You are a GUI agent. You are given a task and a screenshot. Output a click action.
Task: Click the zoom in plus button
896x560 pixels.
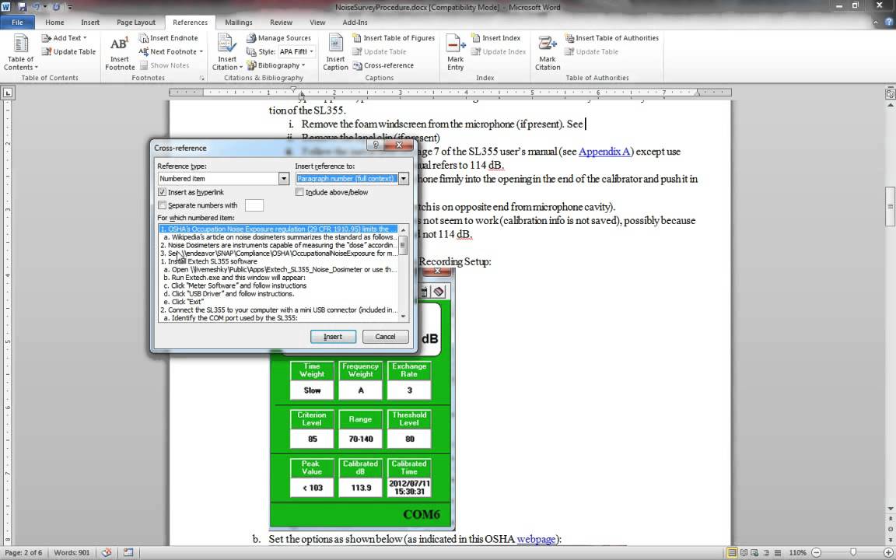pos(887,552)
